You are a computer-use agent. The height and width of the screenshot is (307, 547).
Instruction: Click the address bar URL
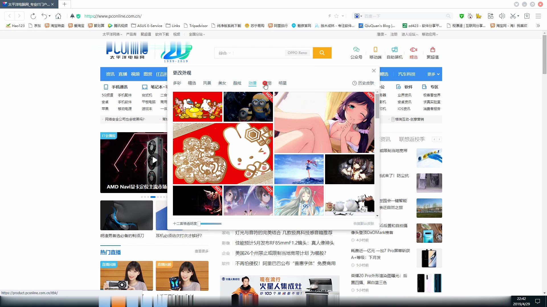[x=113, y=16]
